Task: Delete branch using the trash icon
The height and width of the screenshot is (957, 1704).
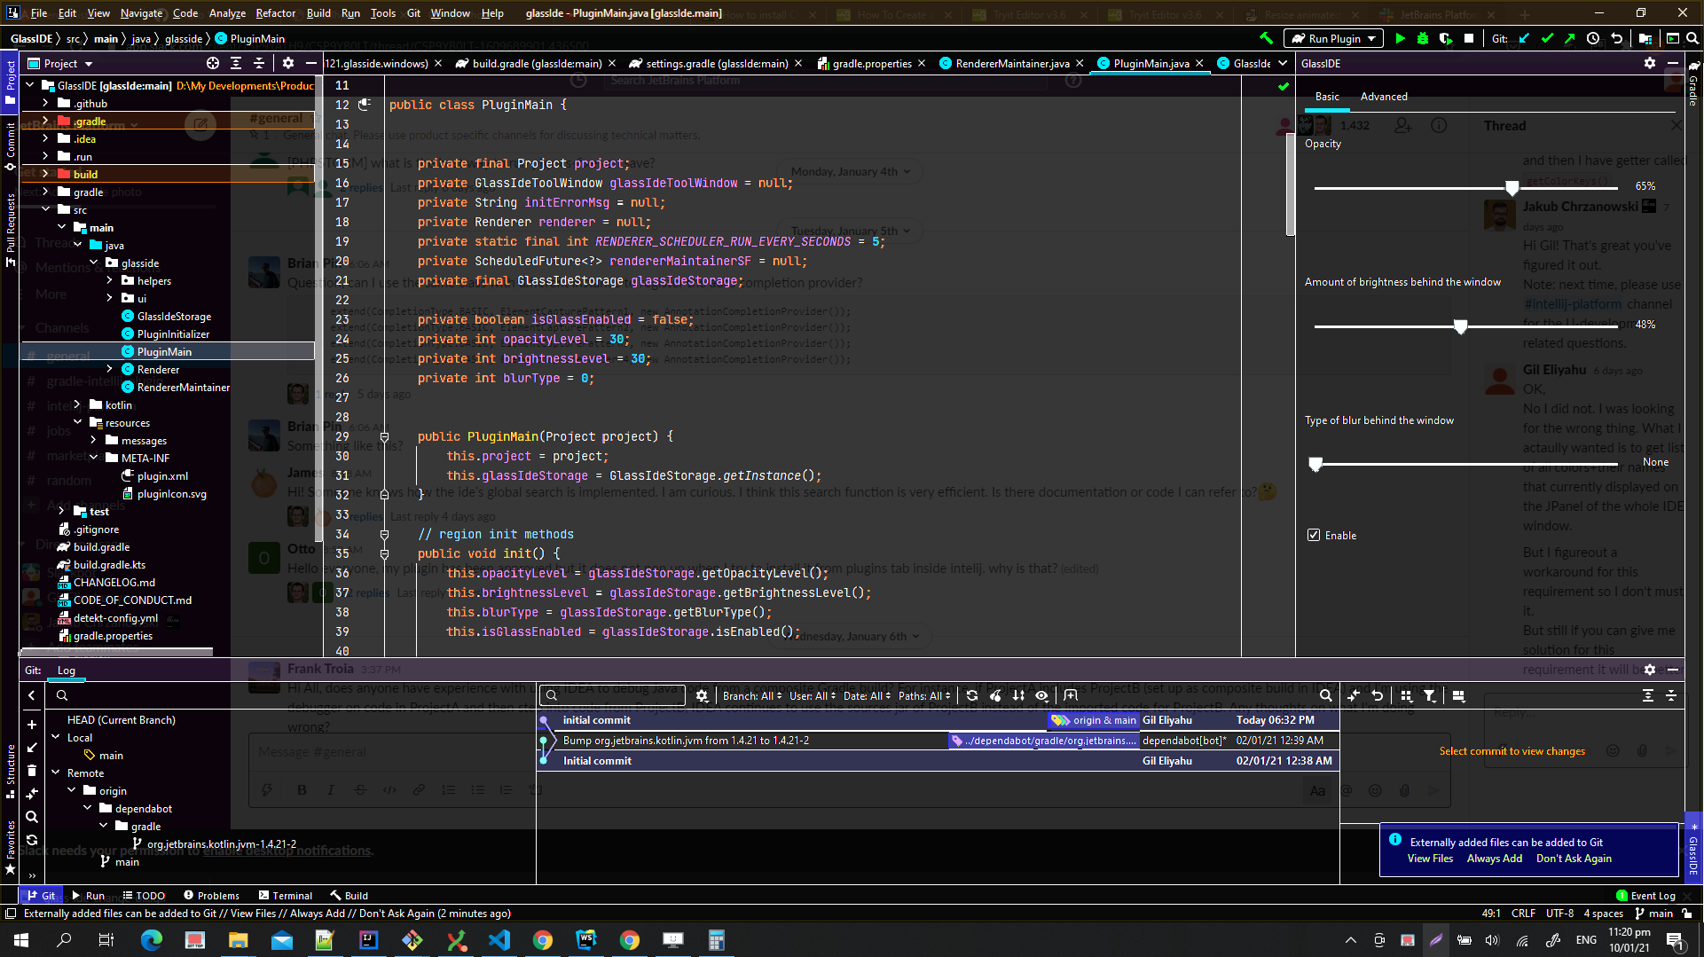Action: tap(32, 770)
